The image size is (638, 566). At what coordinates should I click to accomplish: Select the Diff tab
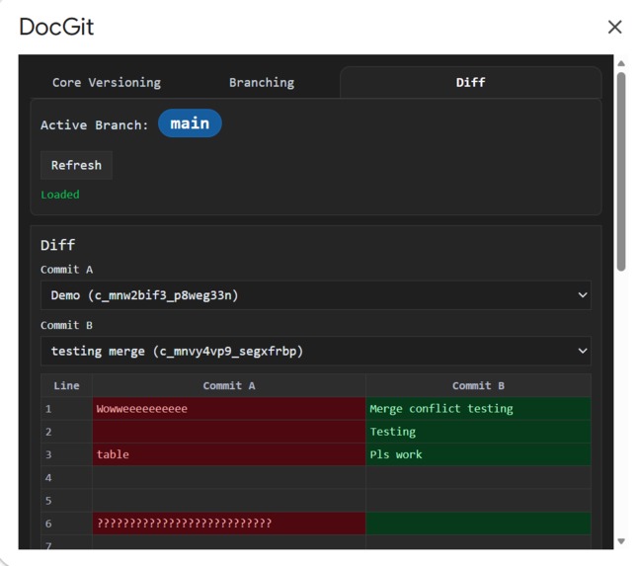pos(470,83)
